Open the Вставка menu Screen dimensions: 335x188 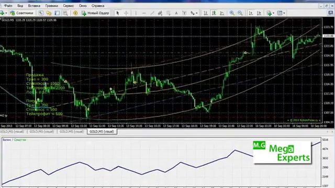(34, 6)
